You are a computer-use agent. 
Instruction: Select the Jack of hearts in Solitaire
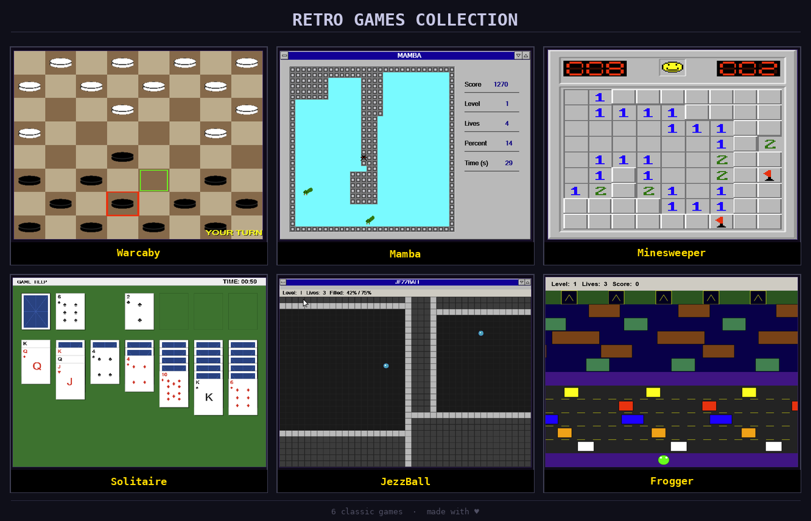pos(71,382)
